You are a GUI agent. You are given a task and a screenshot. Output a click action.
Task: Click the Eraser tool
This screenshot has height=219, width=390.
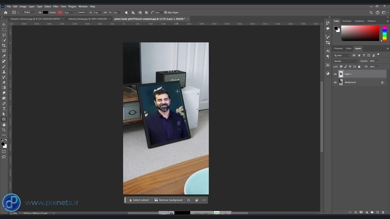[x=4, y=82]
